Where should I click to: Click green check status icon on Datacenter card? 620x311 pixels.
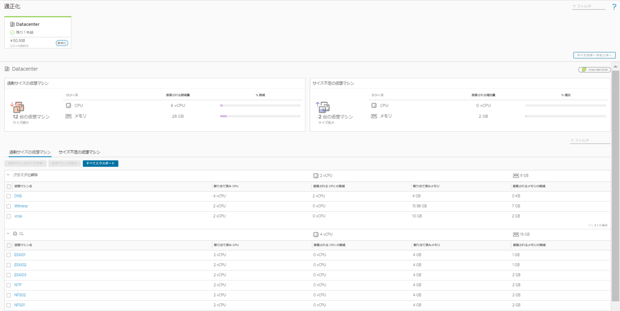pos(12,32)
